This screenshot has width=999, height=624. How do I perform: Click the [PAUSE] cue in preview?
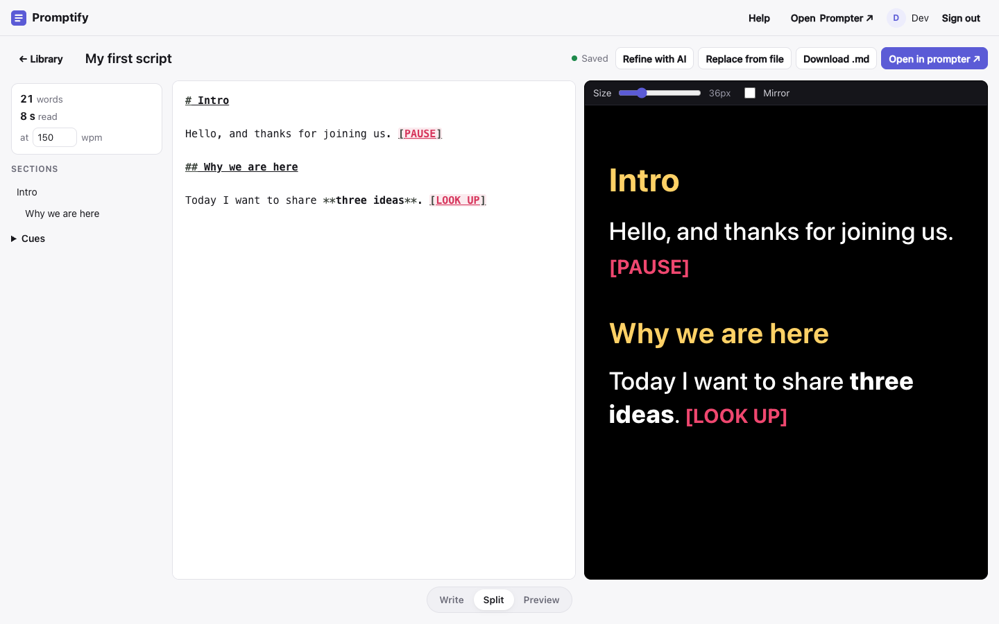[x=649, y=267]
